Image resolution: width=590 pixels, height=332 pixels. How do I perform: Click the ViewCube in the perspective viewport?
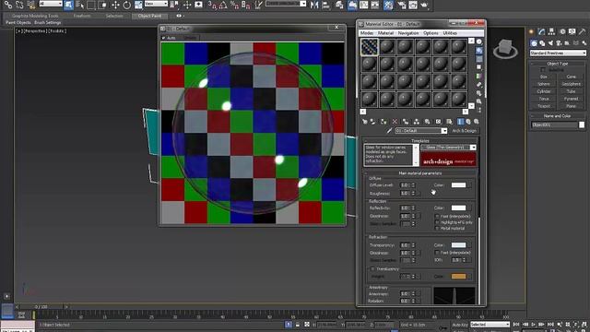pyautogui.click(x=505, y=48)
